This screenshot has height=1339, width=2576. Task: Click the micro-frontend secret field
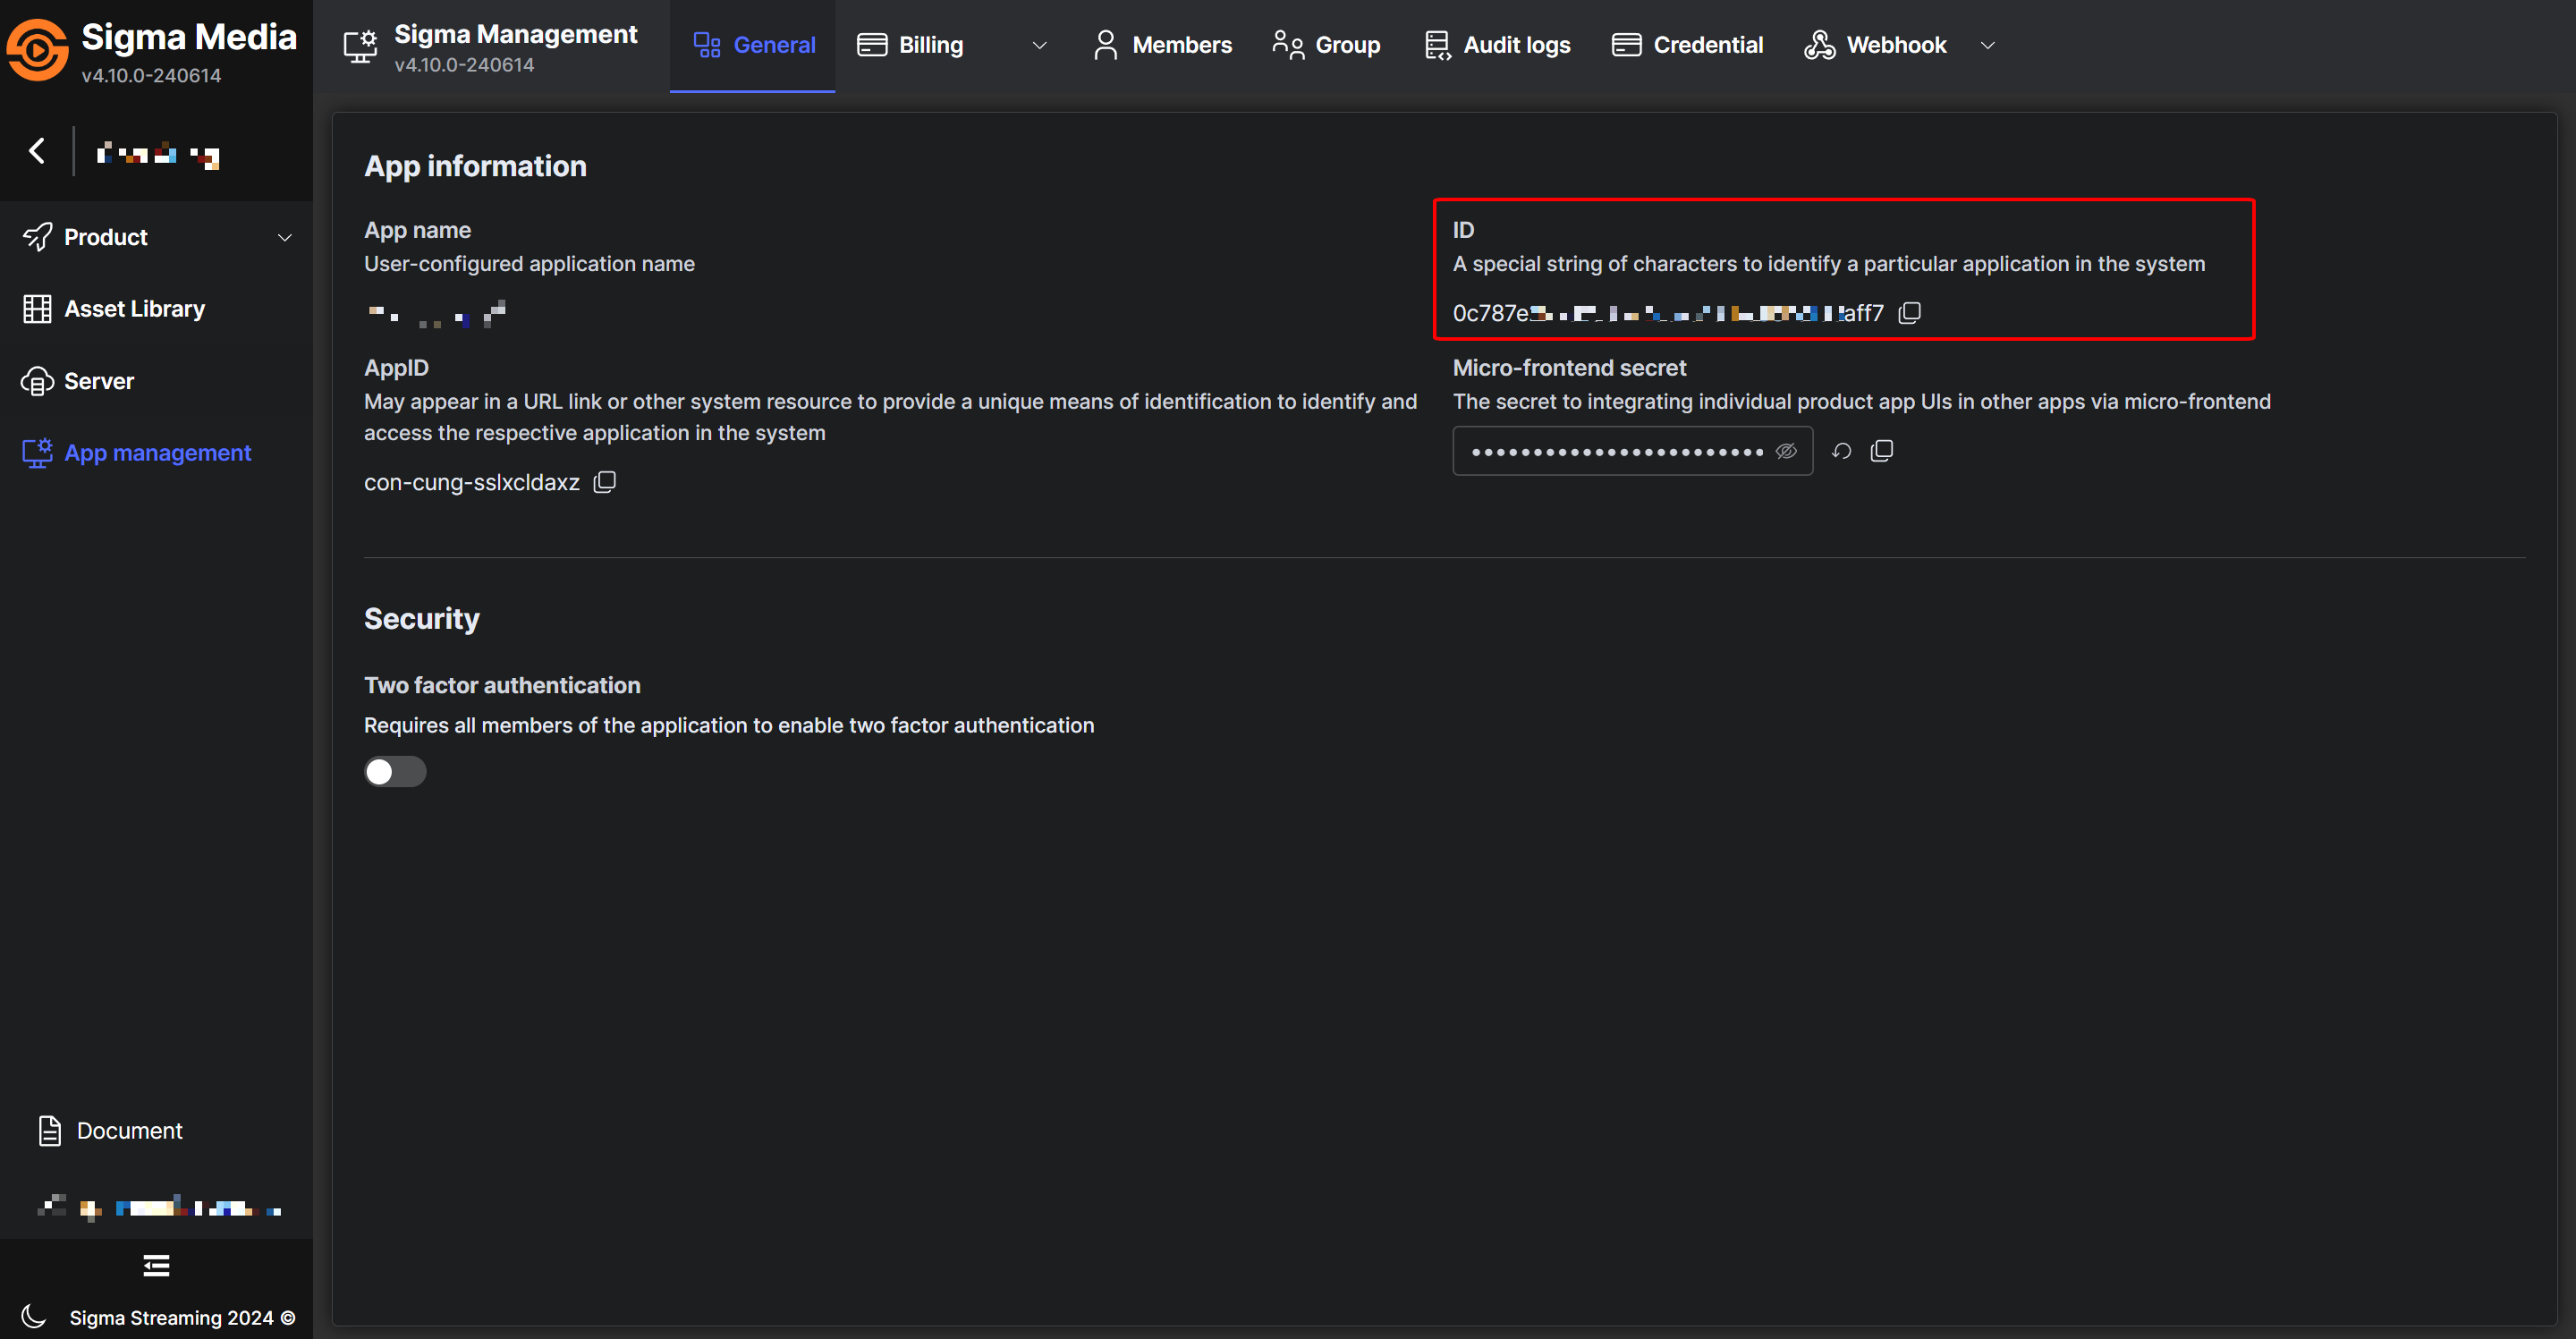coord(1615,451)
